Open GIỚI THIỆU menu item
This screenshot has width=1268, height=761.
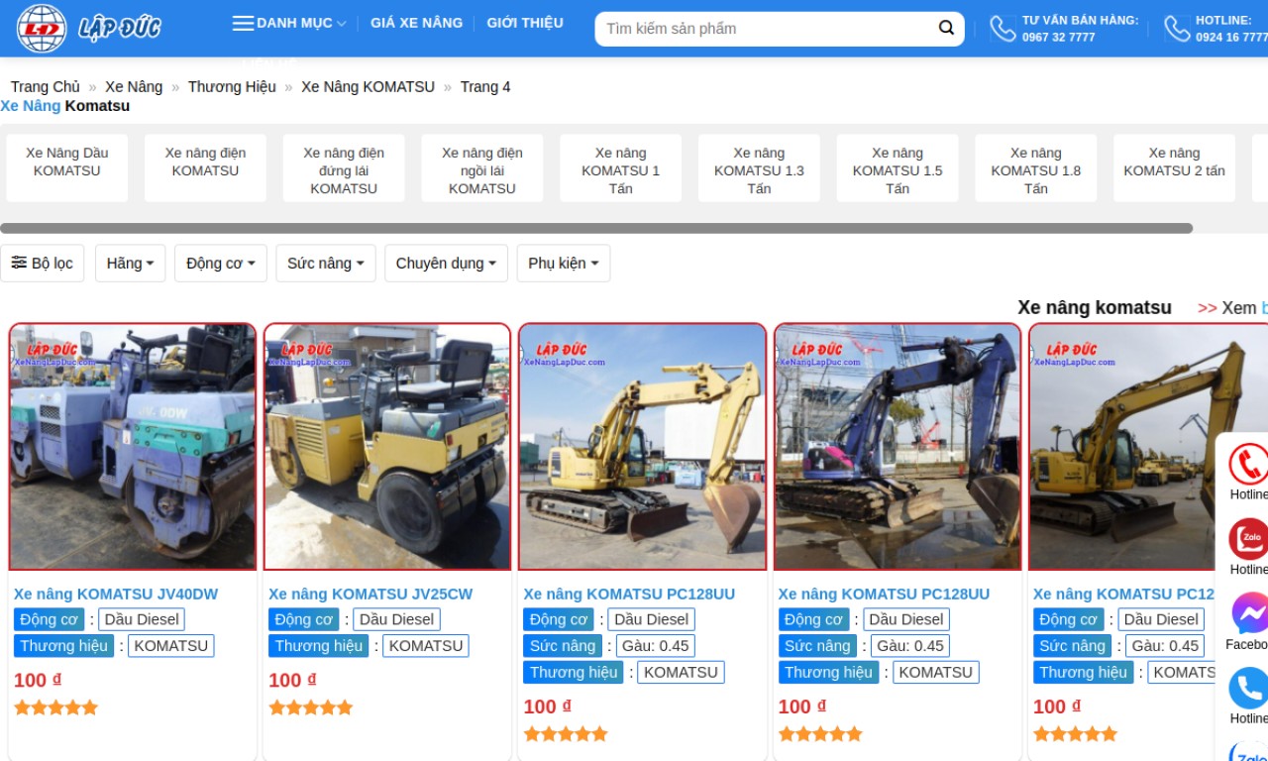click(x=525, y=23)
